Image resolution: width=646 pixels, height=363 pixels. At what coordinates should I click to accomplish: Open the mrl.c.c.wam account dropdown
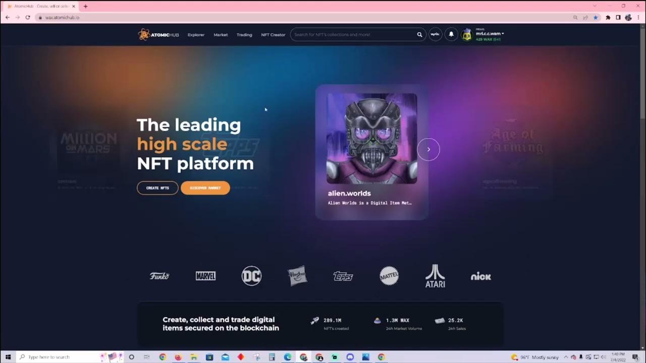[x=490, y=33]
